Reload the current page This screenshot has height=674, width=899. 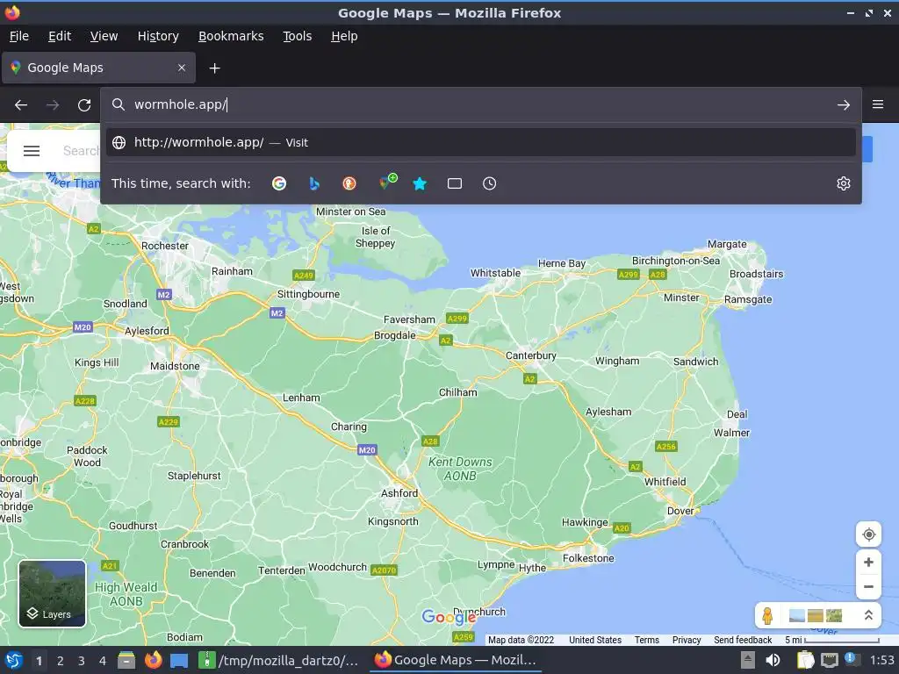84,105
